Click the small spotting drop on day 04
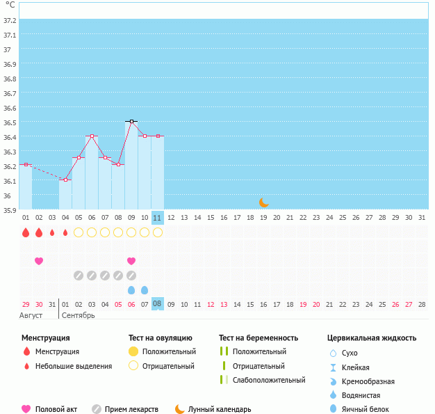 [65, 232]
